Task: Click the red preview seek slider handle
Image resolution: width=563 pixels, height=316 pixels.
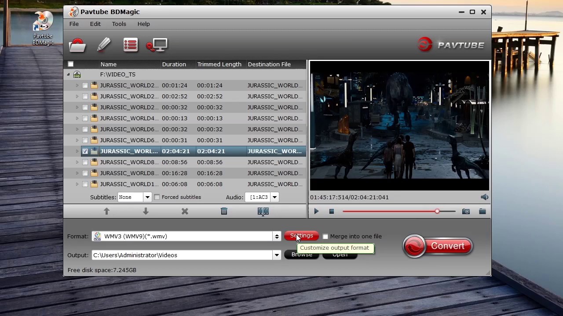Action: (437, 212)
